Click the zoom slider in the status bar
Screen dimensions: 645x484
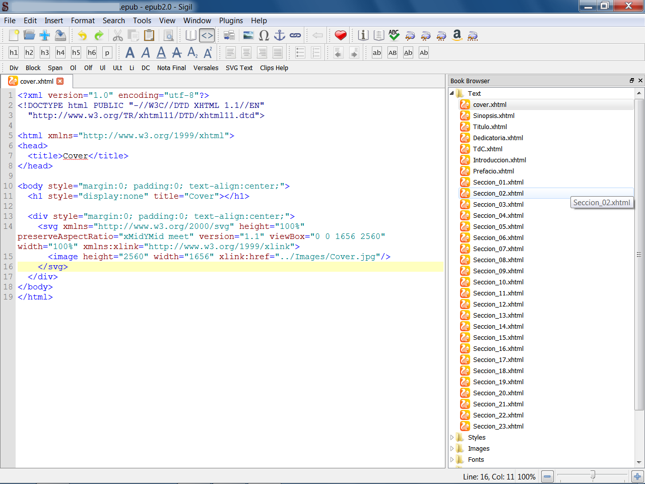point(593,475)
